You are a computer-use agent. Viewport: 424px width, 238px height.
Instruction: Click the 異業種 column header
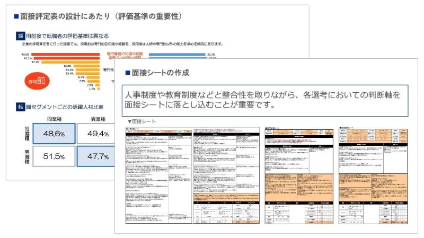click(98, 119)
